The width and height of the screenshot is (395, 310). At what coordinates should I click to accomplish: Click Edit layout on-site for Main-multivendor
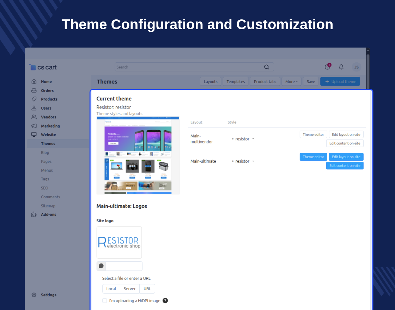pyautogui.click(x=346, y=134)
